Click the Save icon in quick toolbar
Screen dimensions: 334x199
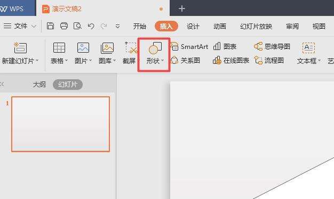click(51, 26)
